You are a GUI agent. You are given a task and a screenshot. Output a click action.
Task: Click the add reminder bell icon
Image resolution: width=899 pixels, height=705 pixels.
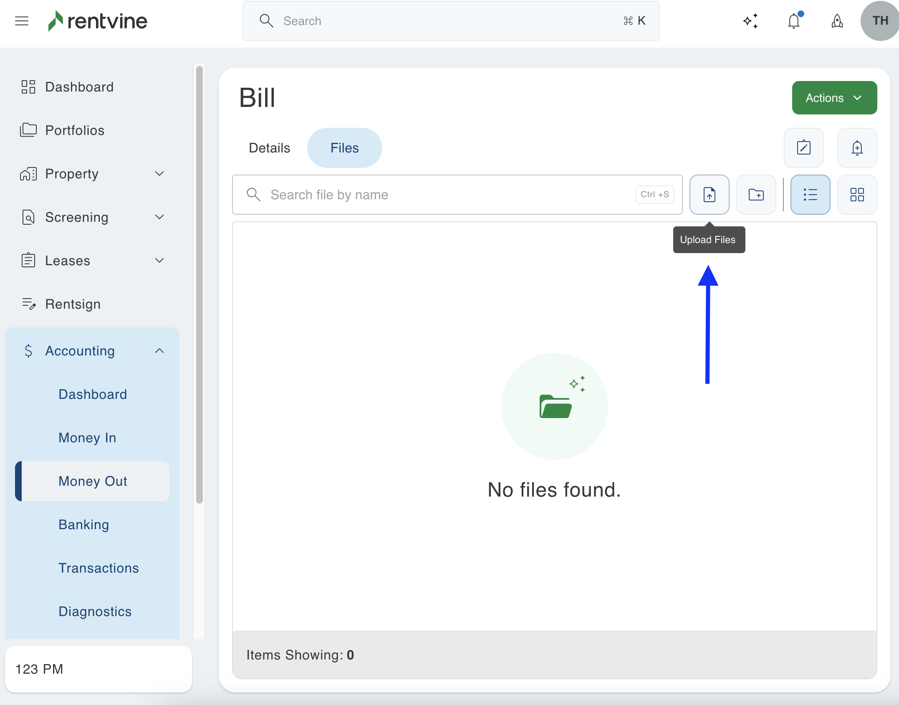coord(857,148)
